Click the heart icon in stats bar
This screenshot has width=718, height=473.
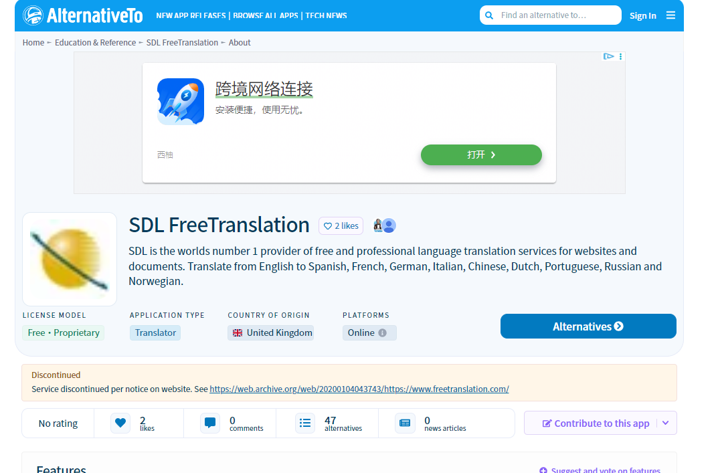(120, 423)
